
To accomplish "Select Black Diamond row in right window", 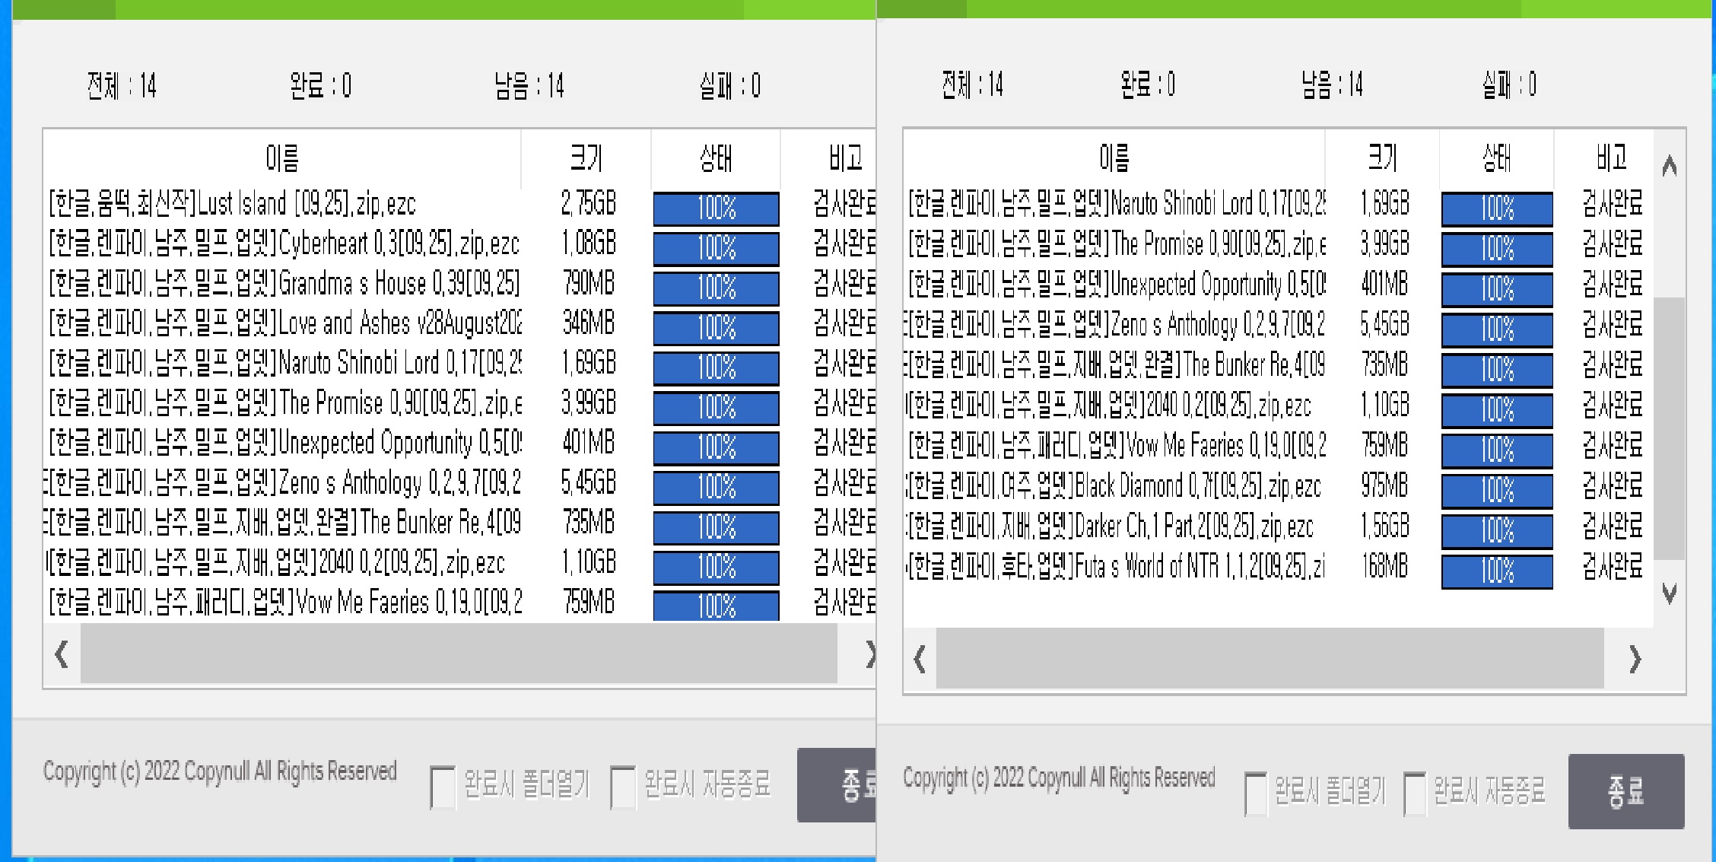I will tap(1279, 486).
